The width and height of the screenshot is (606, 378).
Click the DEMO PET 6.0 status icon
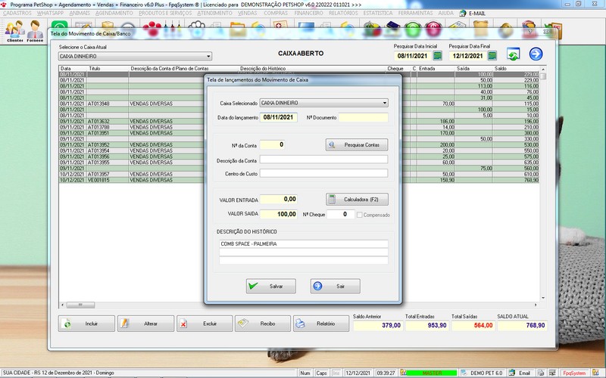[x=464, y=373]
